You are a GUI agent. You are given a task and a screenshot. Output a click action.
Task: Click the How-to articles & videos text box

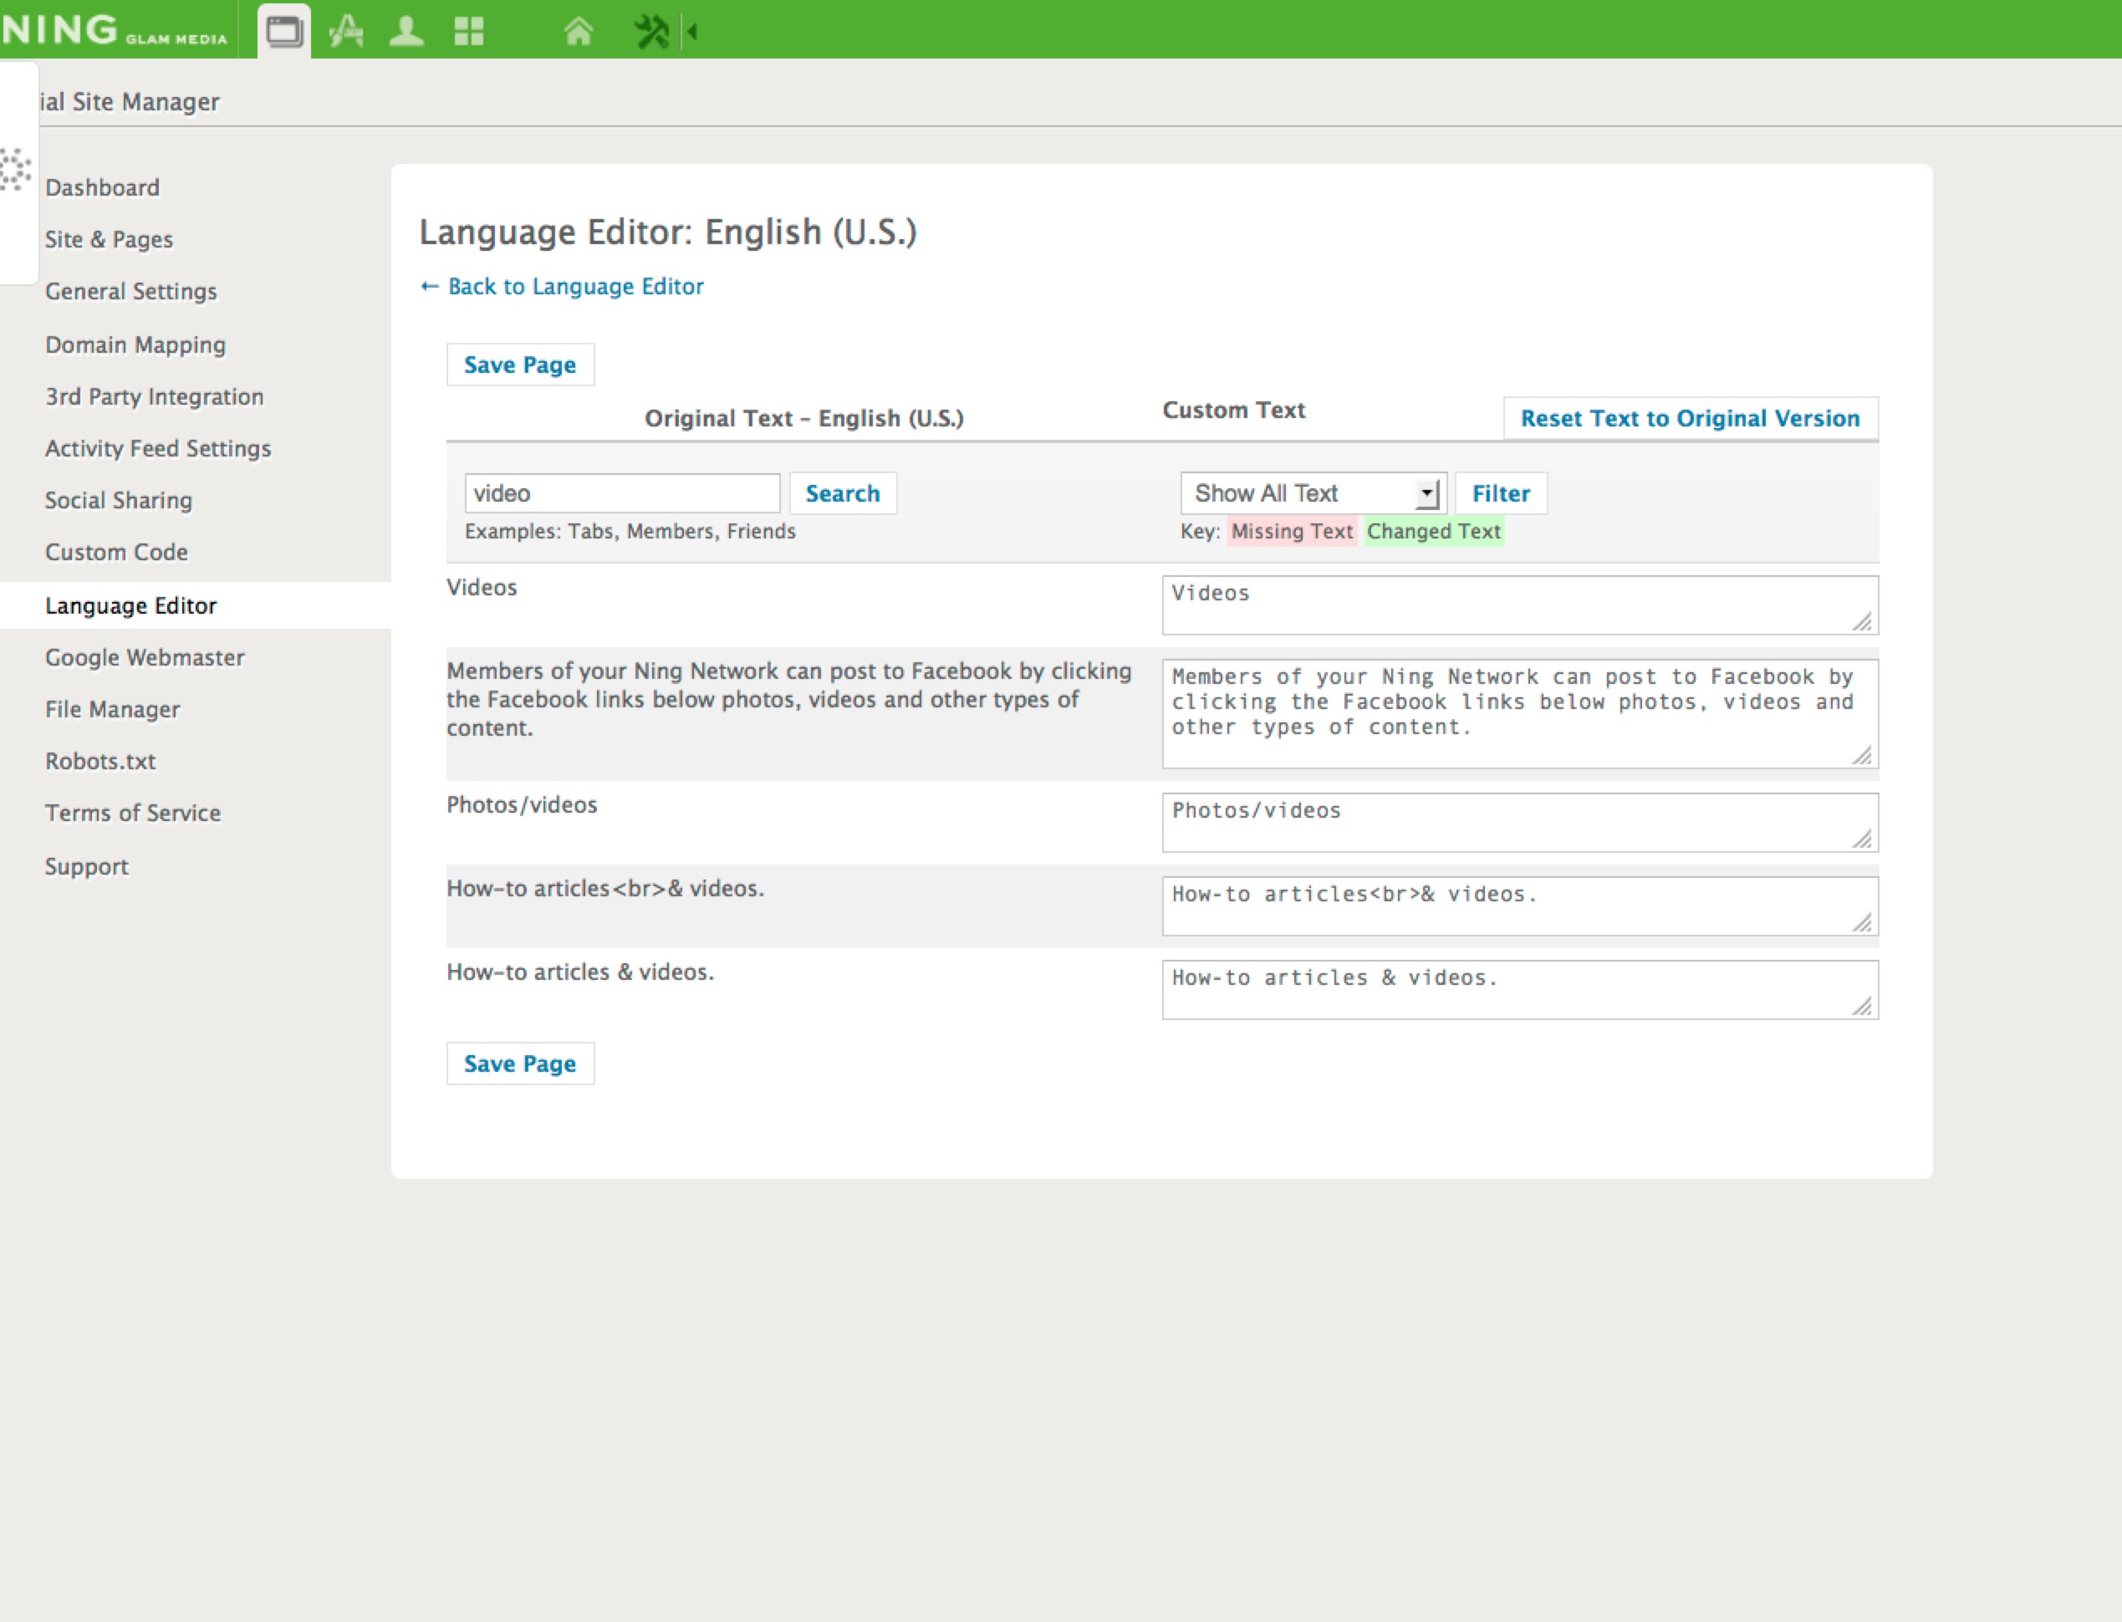pos(1521,990)
